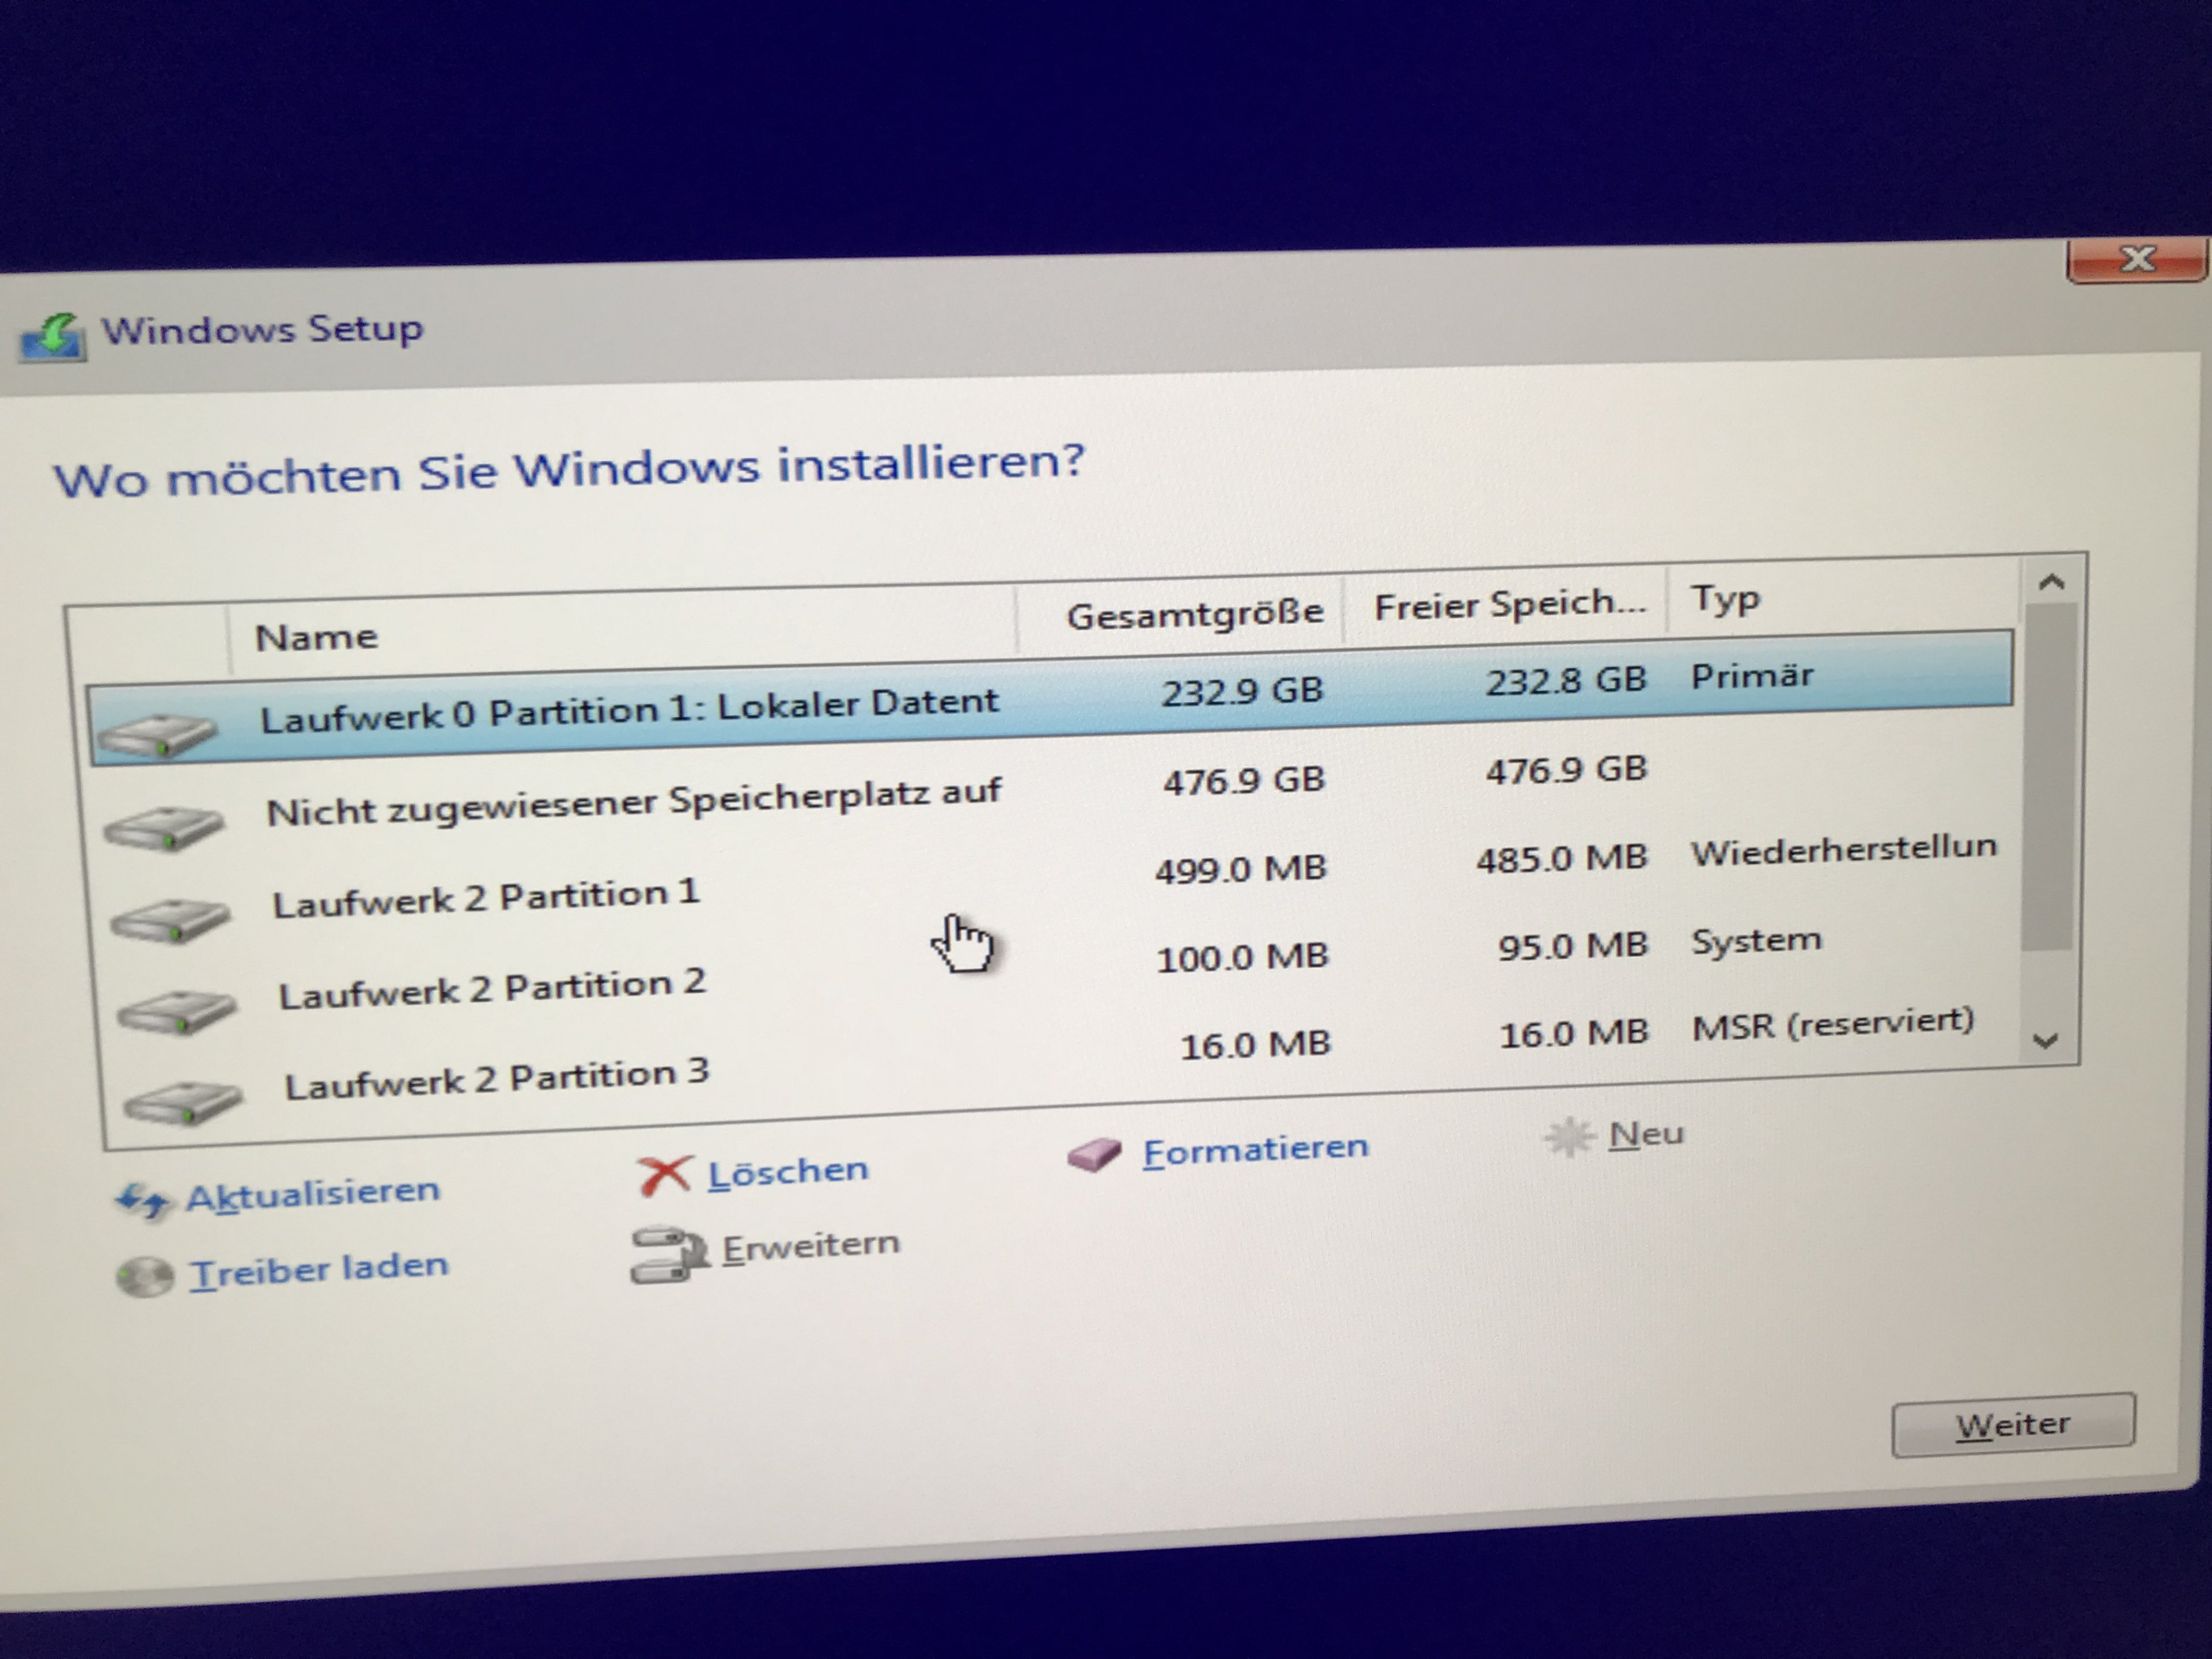The height and width of the screenshot is (1659, 2212).
Task: Click the Windows Setup title bar icon
Action: click(x=52, y=337)
